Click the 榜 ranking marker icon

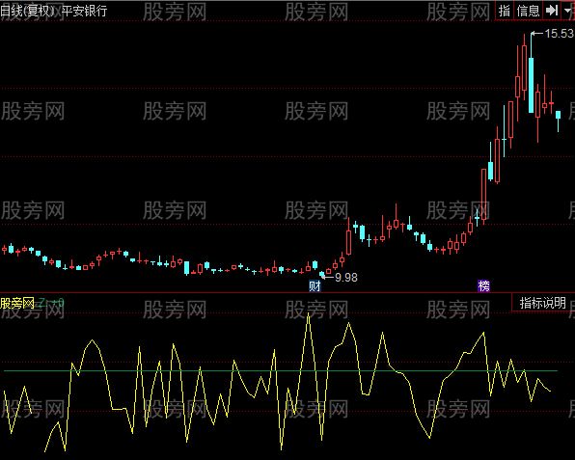pyautogui.click(x=483, y=285)
